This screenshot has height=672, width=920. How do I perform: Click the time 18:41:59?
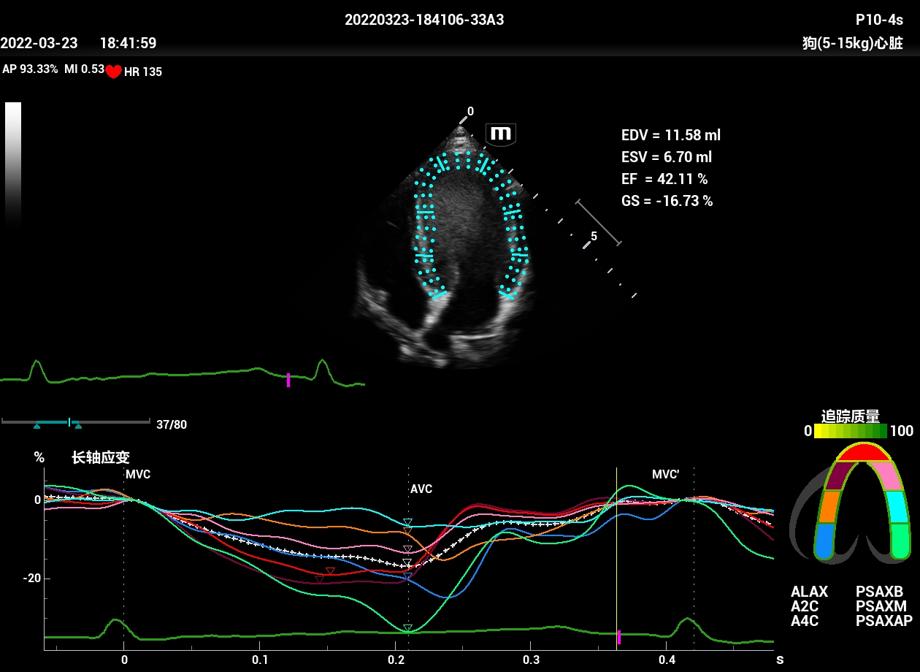(x=128, y=43)
